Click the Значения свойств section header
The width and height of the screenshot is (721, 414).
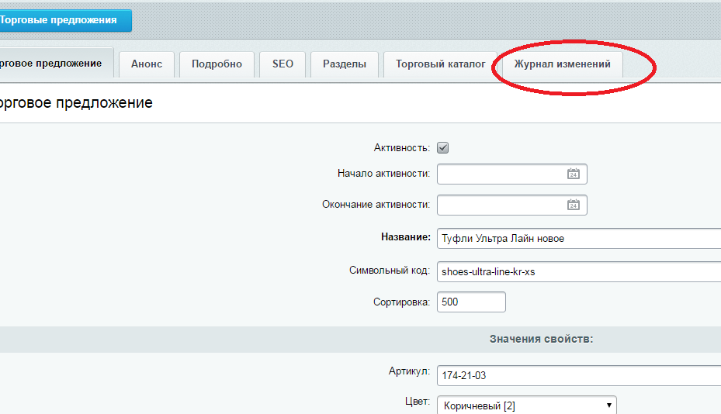(541, 339)
